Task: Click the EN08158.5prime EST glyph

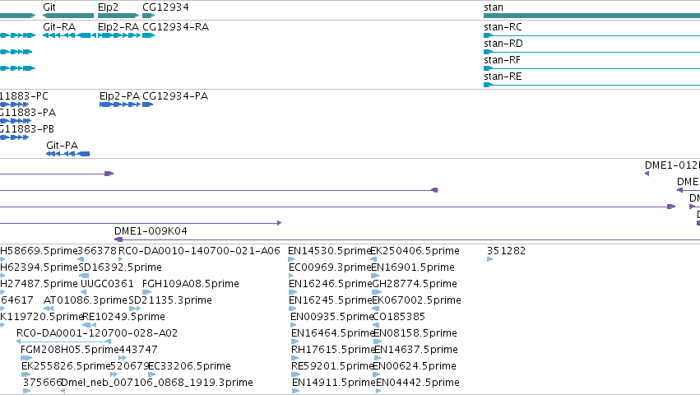Action: (378, 342)
